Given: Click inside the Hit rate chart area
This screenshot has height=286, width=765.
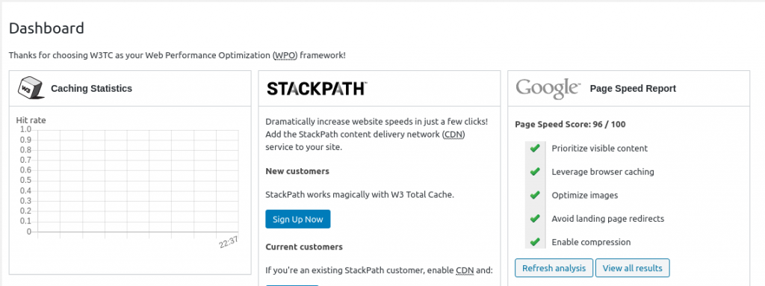Looking at the screenshot, I should coord(136,181).
